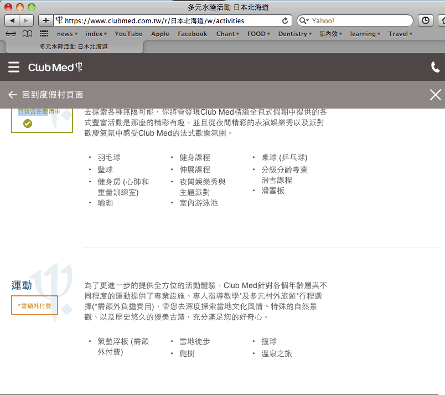
Task: Zoom Safari window with green button
Action: tap(32, 7)
